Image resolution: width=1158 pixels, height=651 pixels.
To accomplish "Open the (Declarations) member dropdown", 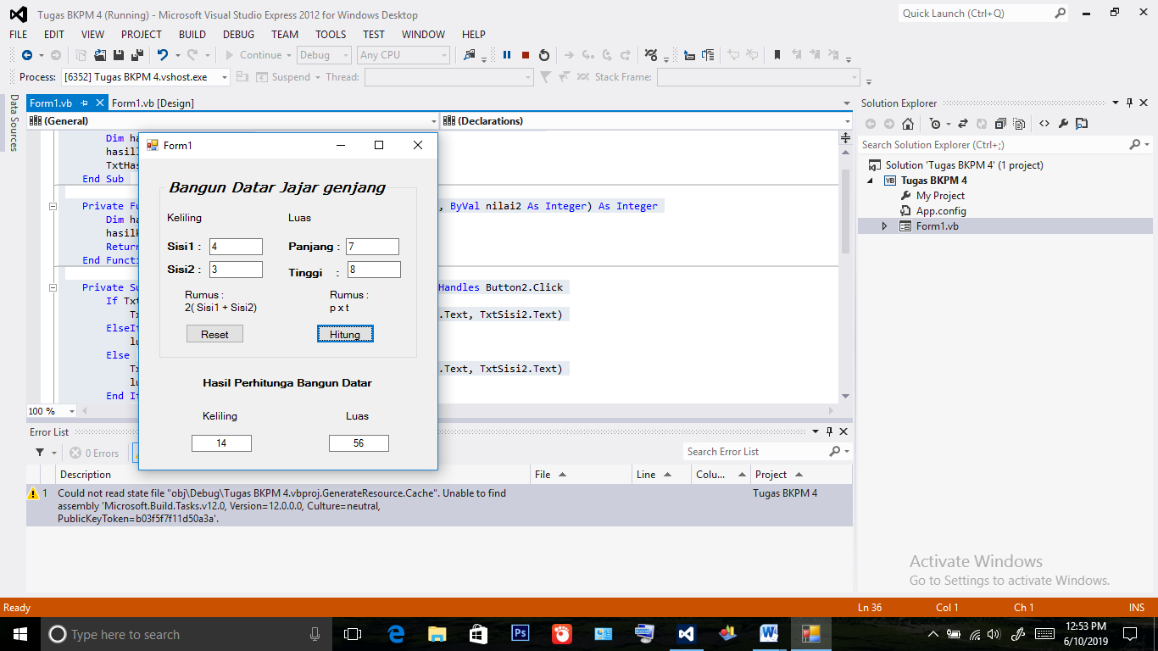I will (645, 121).
